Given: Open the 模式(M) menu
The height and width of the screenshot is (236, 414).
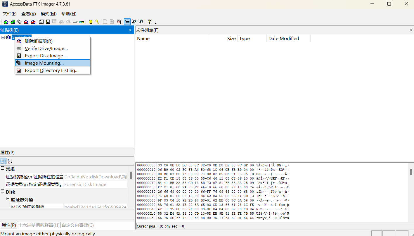Looking at the screenshot, I should point(48,14).
